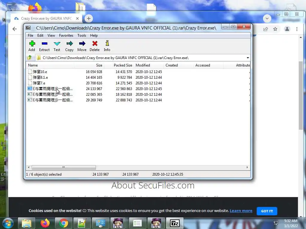Image resolution: width=306 pixels, height=229 pixels.
Task: Open the browser tab search chevron
Action: click(x=267, y=19)
